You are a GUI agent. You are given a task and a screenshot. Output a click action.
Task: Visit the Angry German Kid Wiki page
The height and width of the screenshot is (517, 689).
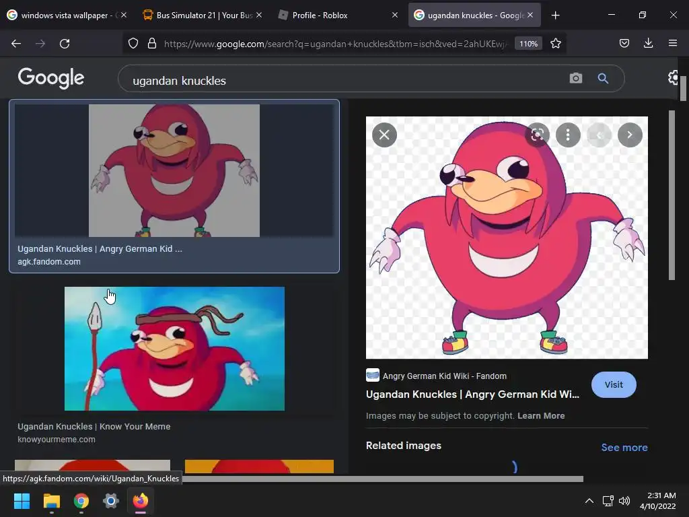click(x=614, y=384)
